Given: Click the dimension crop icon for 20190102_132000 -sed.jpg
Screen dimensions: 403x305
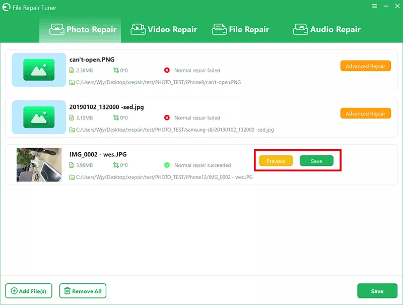Looking at the screenshot, I should coord(116,117).
